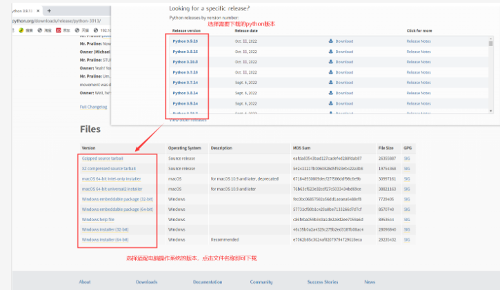Open Release Notes for Python 3.9.14
Image resolution: width=500 pixels, height=290 pixels.
click(419, 103)
